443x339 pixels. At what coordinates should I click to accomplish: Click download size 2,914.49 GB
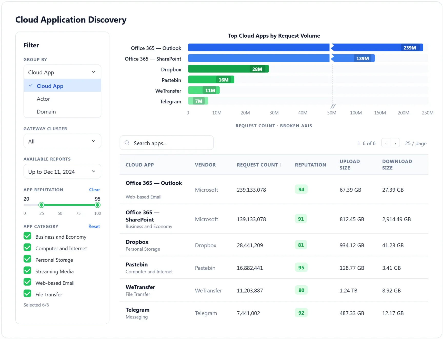tap(396, 219)
